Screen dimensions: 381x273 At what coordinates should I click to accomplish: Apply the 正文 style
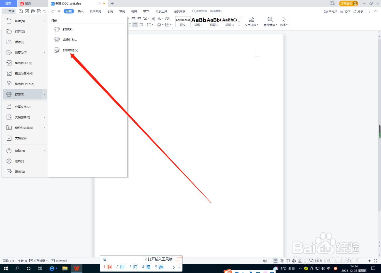point(183,22)
